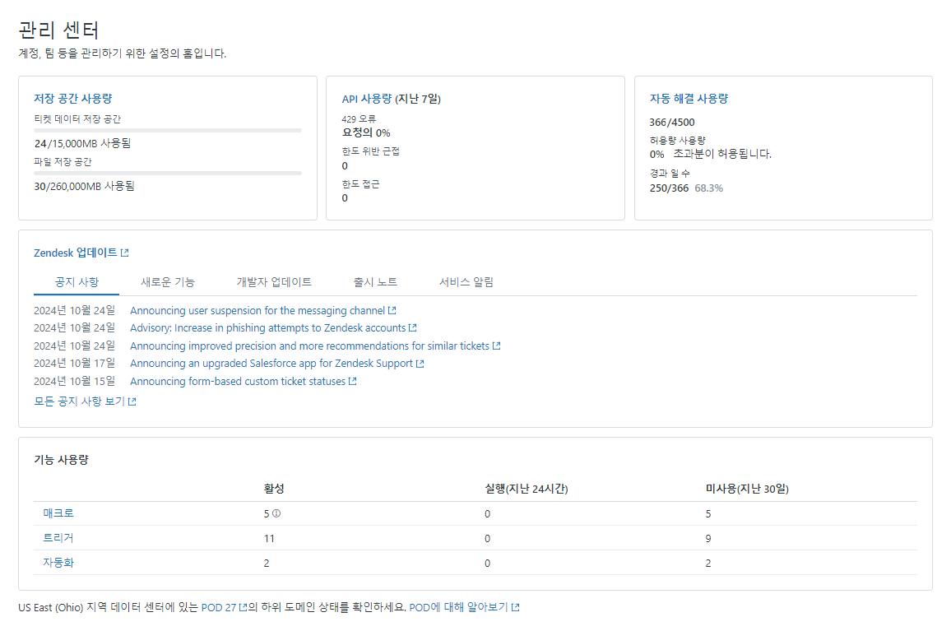Click external icon next to 모든 공지 사항 보기

tap(132, 401)
